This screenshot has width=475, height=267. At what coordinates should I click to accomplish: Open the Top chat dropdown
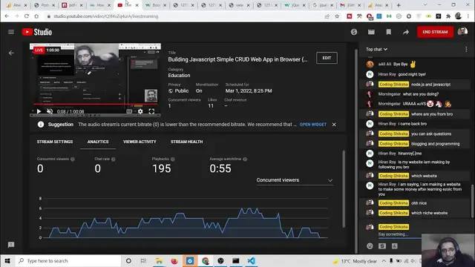coord(376,49)
